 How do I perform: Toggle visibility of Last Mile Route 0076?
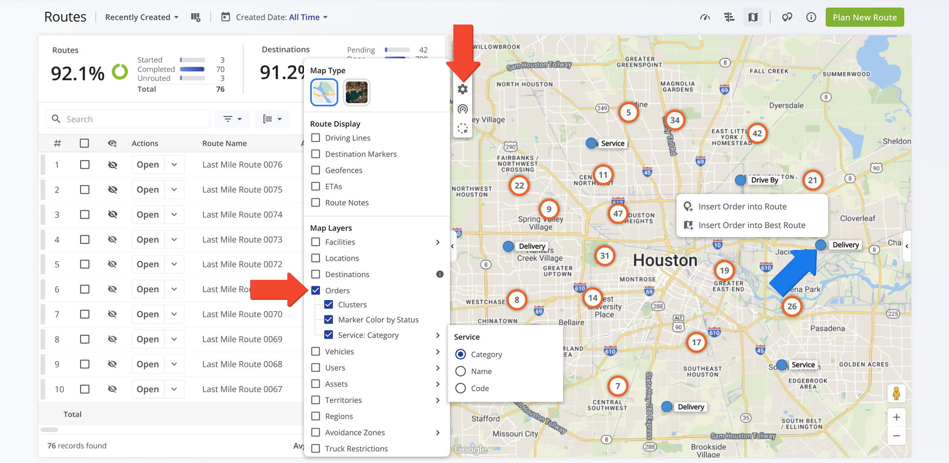point(112,165)
